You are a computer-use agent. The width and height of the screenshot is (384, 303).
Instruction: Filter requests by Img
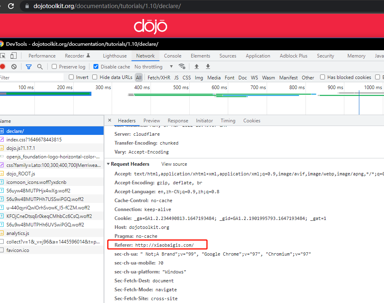point(199,78)
